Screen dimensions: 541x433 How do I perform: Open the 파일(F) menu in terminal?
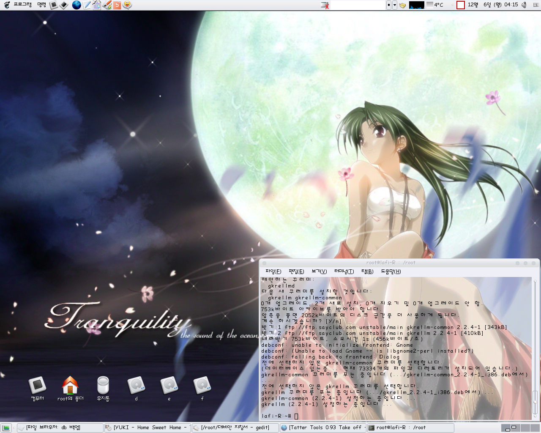pyautogui.click(x=273, y=271)
